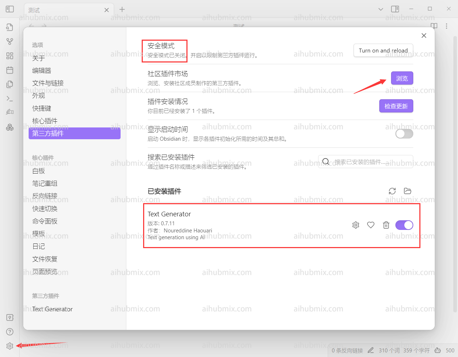The height and width of the screenshot is (357, 458).
Task: Open canvas icon in left ribbon
Action: [x=10, y=56]
